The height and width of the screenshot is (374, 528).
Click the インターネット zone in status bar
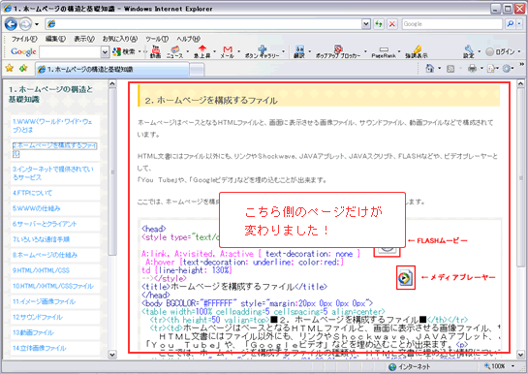pyautogui.click(x=410, y=366)
